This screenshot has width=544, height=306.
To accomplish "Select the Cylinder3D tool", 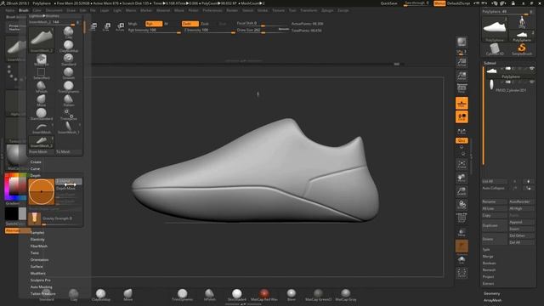I will coord(495,49).
